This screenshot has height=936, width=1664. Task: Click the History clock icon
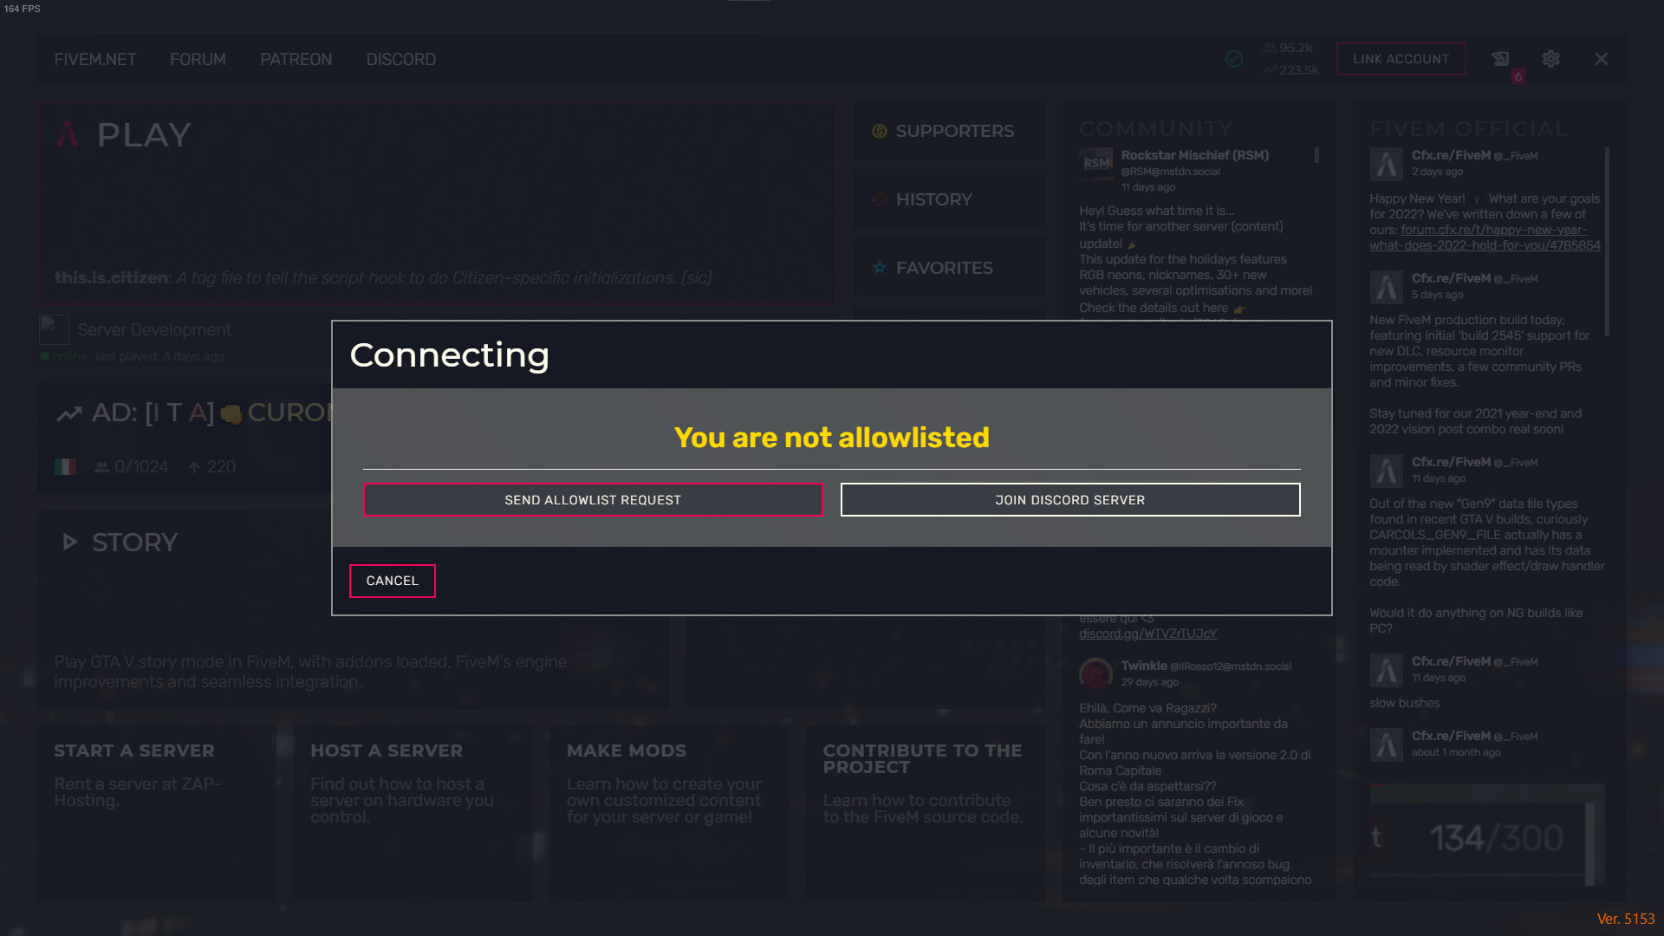tap(880, 199)
